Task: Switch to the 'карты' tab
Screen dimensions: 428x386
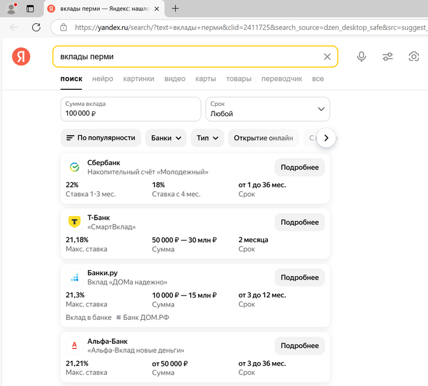Action: pos(205,79)
